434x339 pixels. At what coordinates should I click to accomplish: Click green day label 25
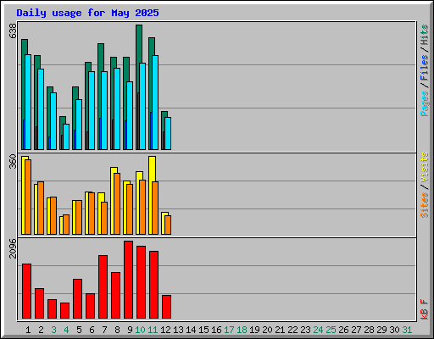(331, 330)
